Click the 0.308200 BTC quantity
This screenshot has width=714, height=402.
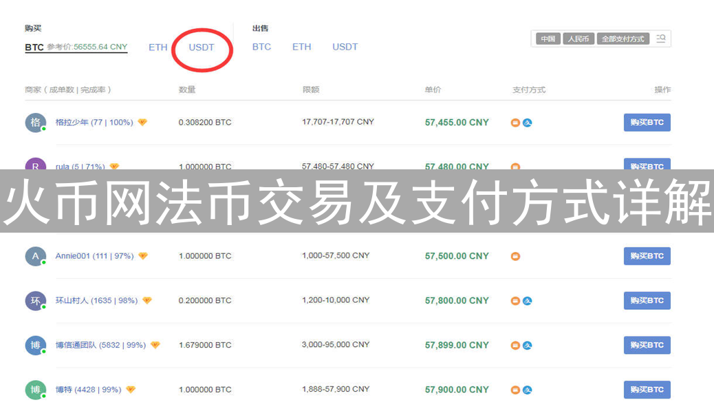(x=205, y=122)
